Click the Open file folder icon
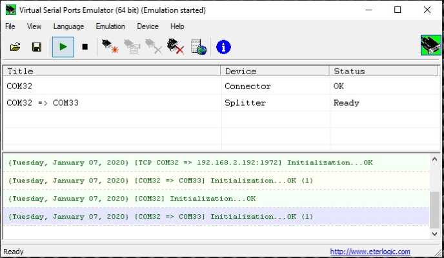The width and height of the screenshot is (444, 258). click(15, 47)
